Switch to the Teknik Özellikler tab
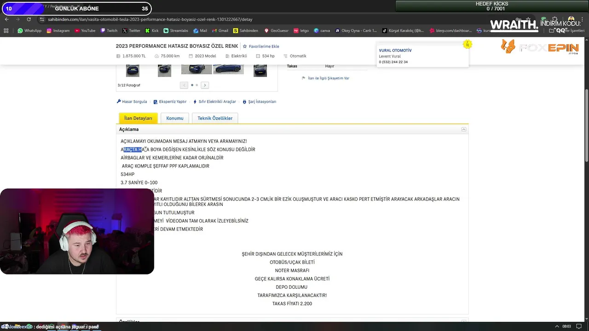The height and width of the screenshot is (331, 589). (x=215, y=118)
